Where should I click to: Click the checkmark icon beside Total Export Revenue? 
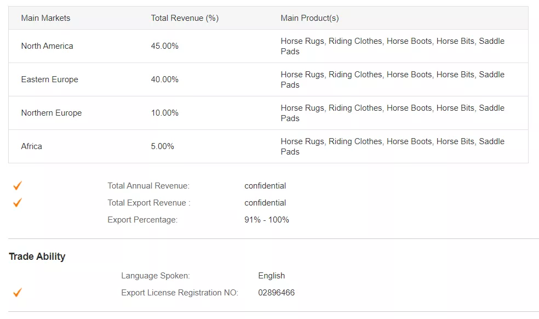click(18, 202)
